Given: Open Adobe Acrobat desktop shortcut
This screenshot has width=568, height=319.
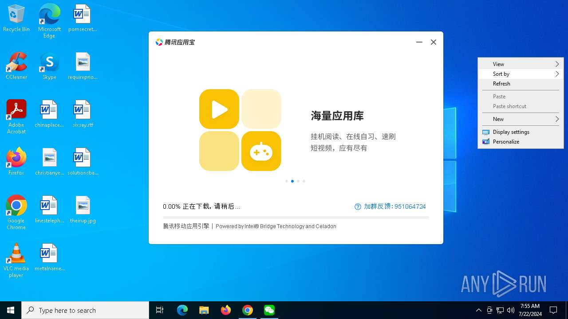Looking at the screenshot, I should [x=16, y=117].
